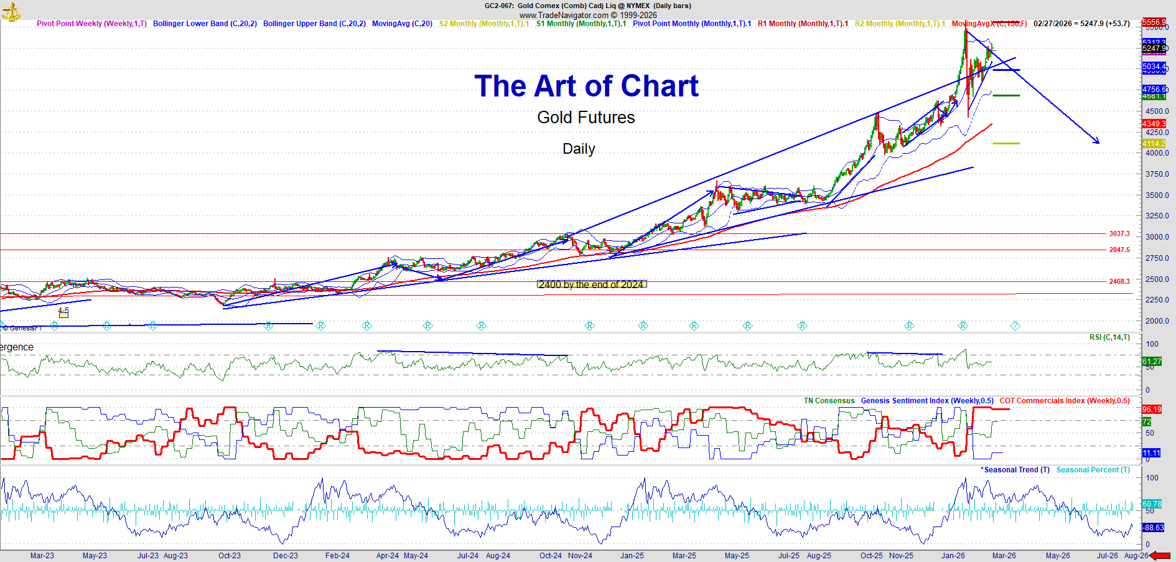This screenshot has width=1176, height=562.
Task: Click the Genesis Sentiment Index label
Action: click(x=926, y=401)
